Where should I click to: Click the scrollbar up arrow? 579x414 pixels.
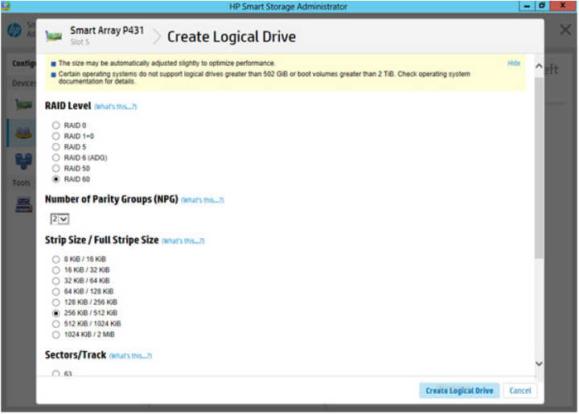(539, 66)
